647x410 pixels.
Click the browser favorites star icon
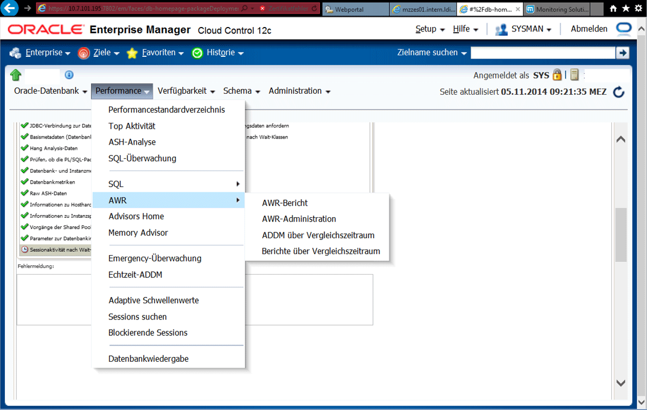coord(625,9)
